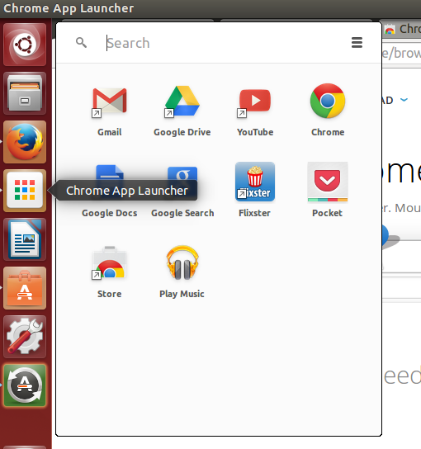Open the Pocket app

pyautogui.click(x=328, y=182)
